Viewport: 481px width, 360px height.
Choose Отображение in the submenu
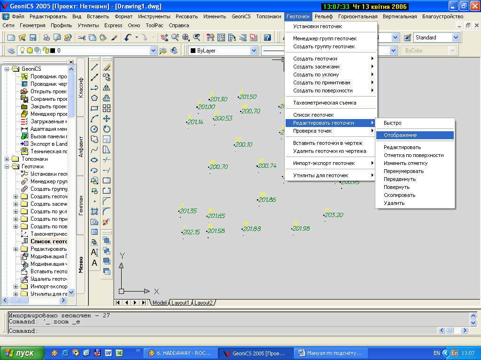(400, 135)
